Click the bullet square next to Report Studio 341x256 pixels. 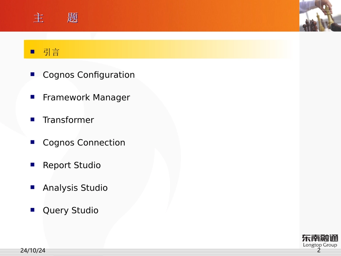pos(33,165)
